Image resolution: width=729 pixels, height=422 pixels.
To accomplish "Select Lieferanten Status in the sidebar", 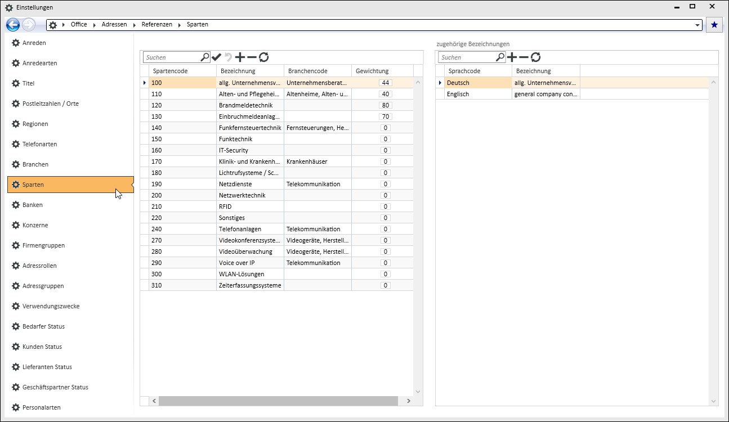I will pos(70,367).
